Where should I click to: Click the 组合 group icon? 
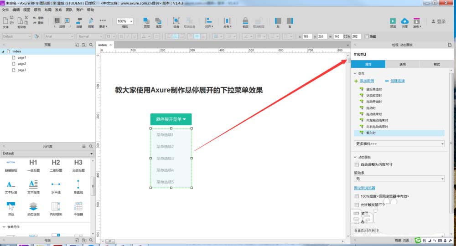coord(176,20)
